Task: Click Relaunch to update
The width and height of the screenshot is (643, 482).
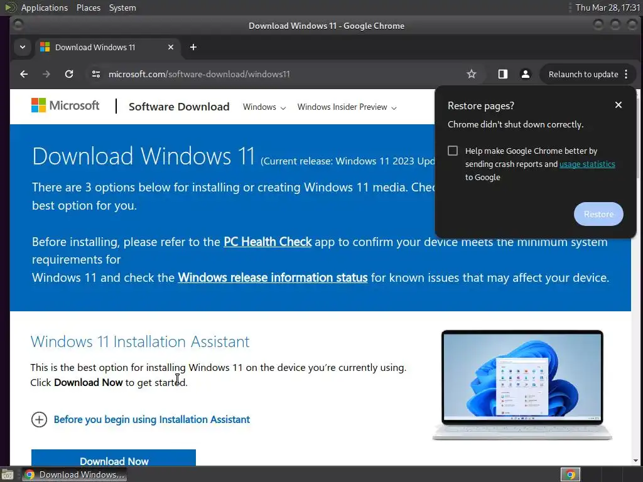Action: (x=583, y=74)
